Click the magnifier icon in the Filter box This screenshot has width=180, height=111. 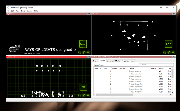(140, 65)
